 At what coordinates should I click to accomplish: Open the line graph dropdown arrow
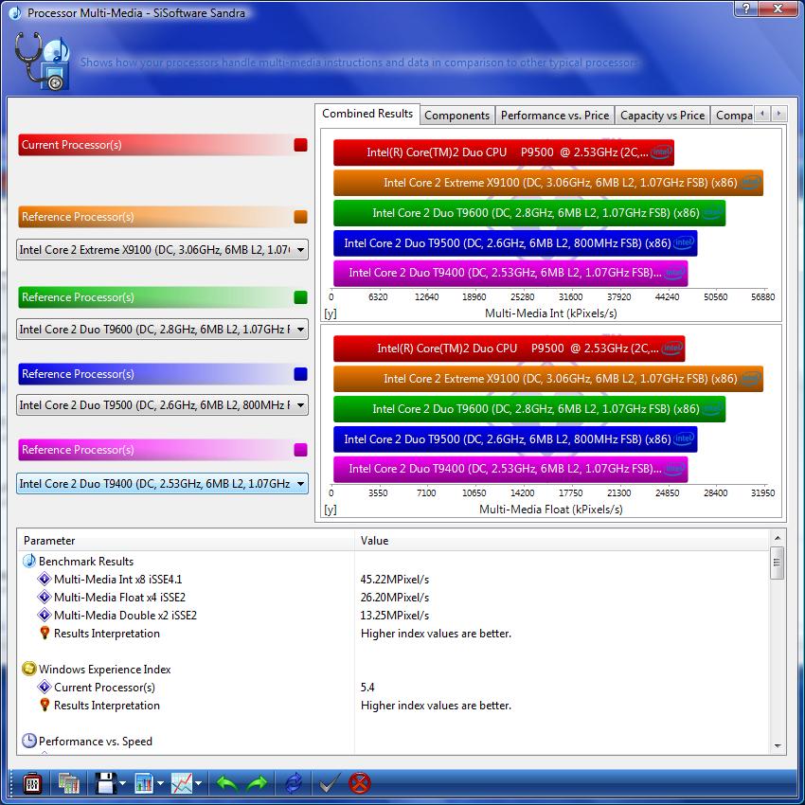199,783
